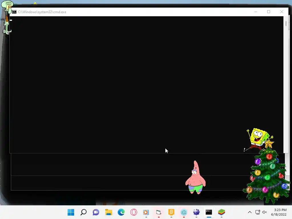Click the cmd.exe title bar icon

pyautogui.click(x=14, y=12)
